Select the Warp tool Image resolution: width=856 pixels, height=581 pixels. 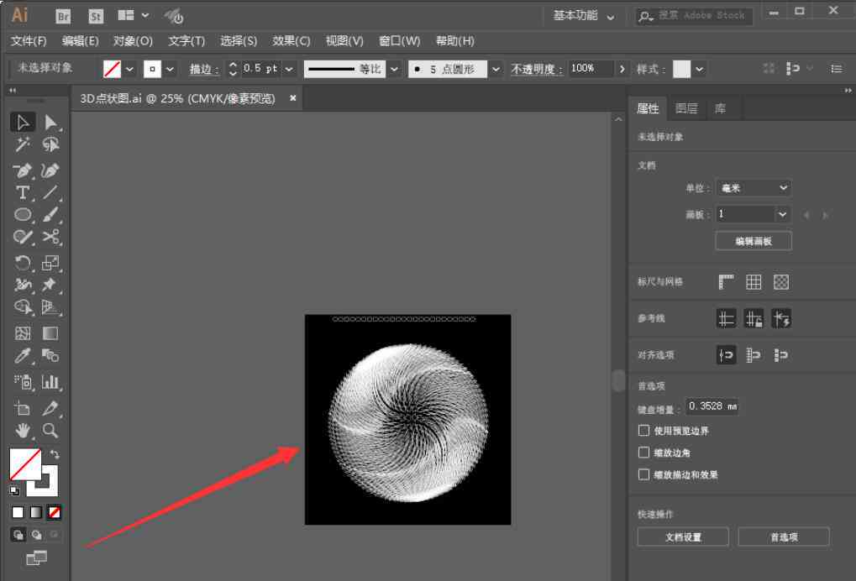click(x=23, y=285)
